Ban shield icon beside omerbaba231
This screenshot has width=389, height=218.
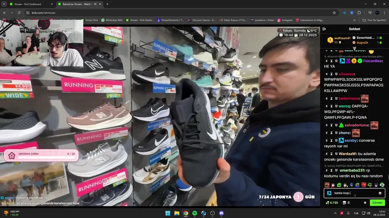point(336,170)
